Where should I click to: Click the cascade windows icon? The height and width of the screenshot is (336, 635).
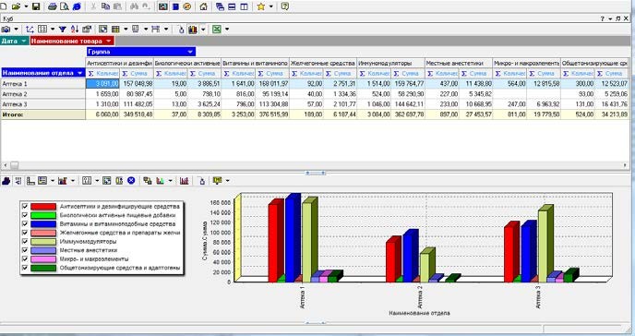pyautogui.click(x=221, y=6)
